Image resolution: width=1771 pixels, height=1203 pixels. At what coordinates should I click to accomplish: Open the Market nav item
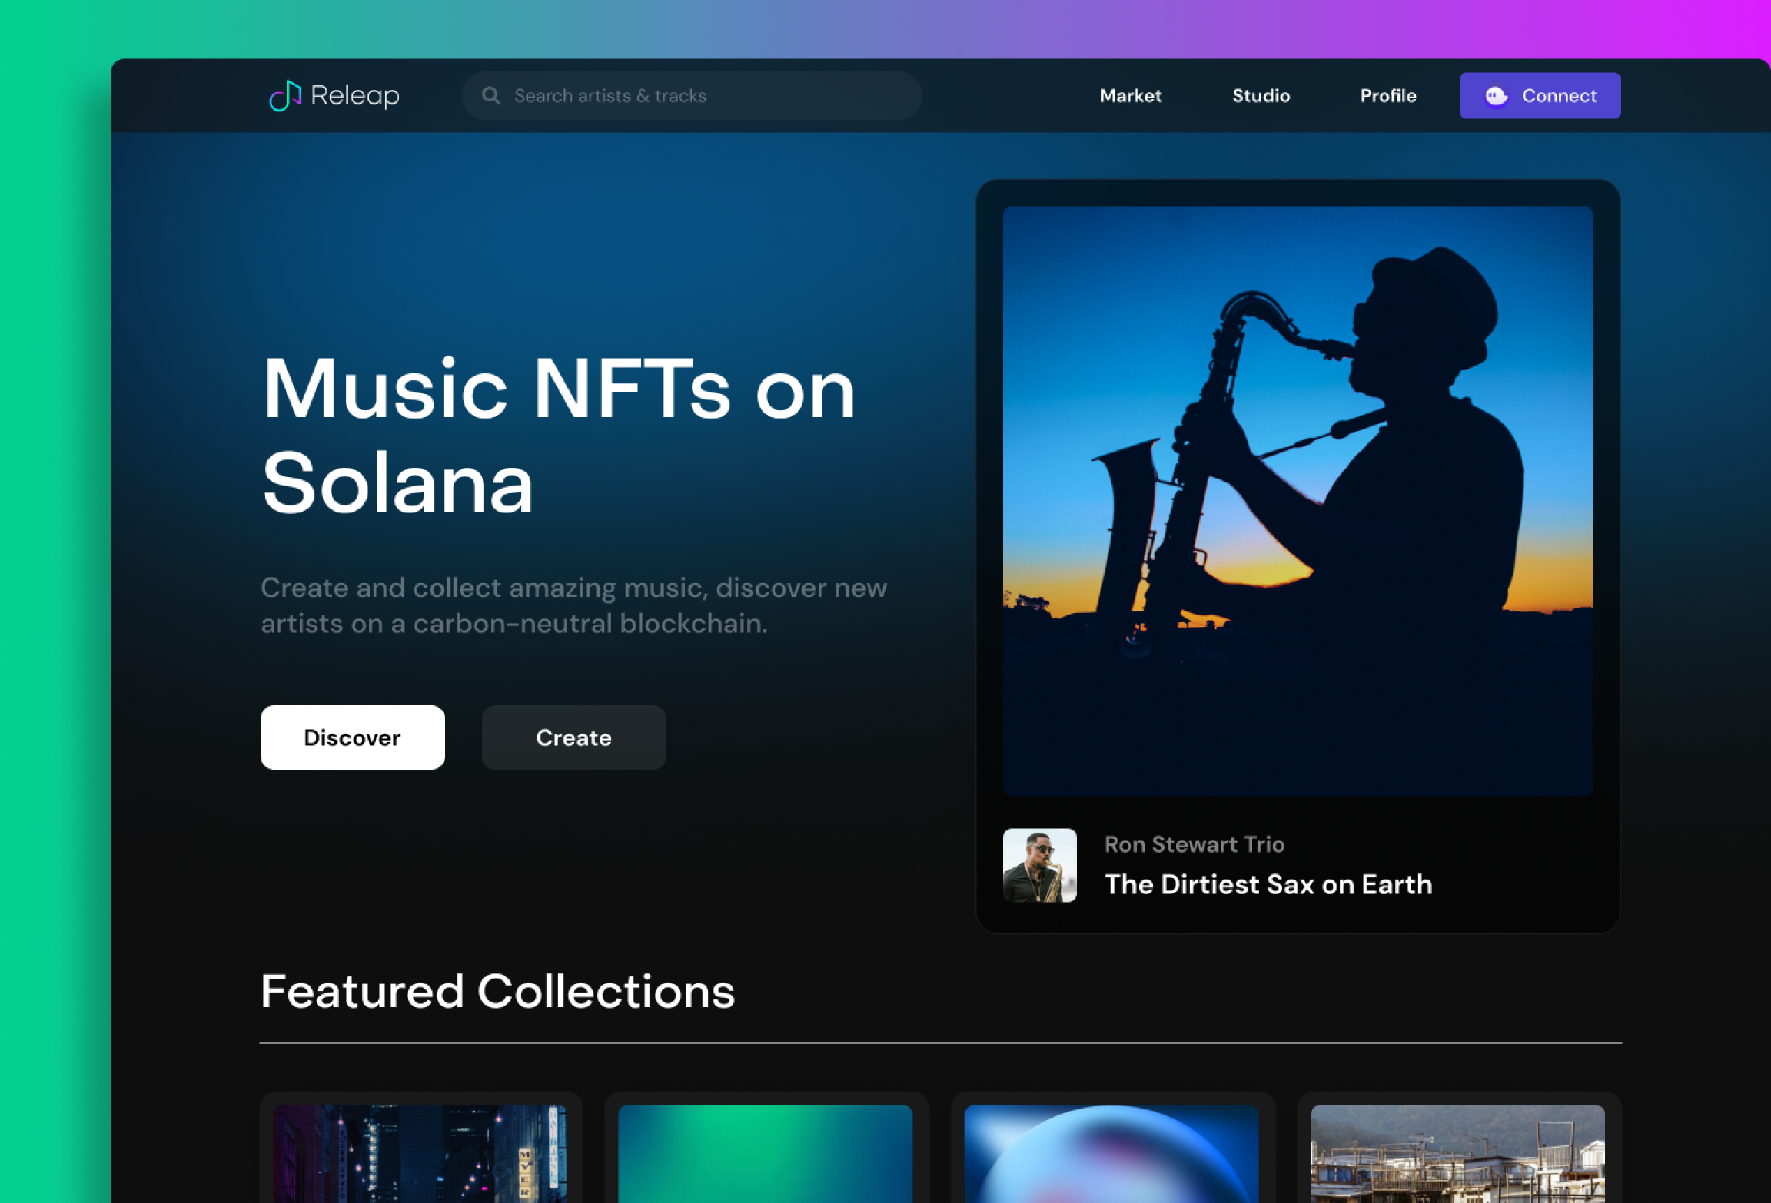point(1131,96)
